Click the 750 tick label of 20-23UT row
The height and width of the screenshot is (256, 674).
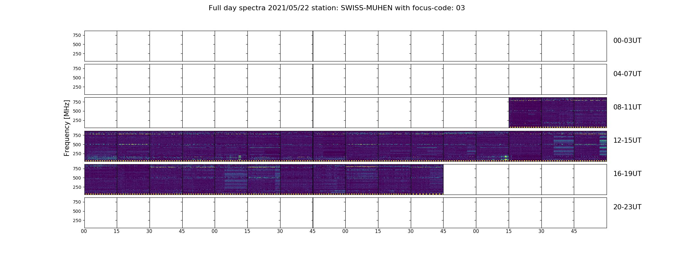77,202
